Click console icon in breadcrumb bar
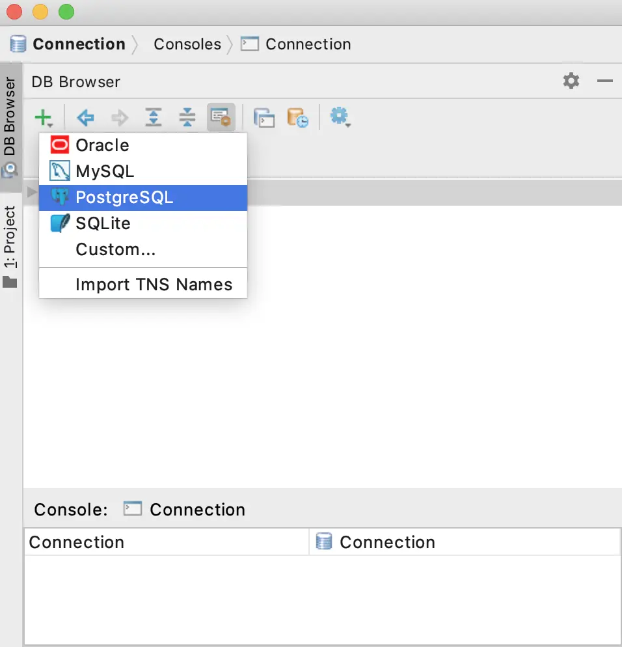The height and width of the screenshot is (647, 622). 250,44
